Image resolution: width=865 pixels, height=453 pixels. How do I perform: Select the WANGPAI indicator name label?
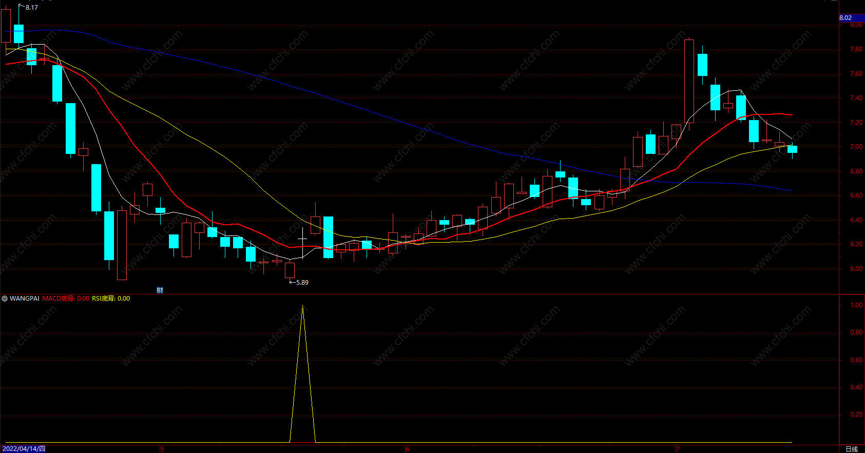pyautogui.click(x=24, y=299)
